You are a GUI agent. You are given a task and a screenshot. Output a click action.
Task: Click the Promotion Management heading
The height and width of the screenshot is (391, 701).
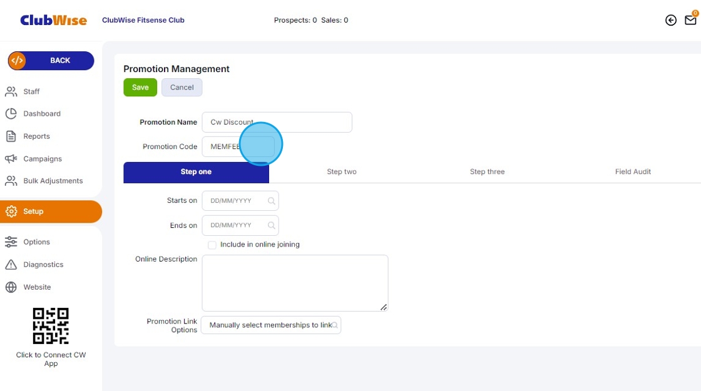(176, 69)
